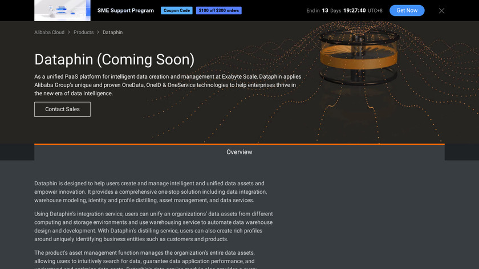
Task: Click the countdown timer 19:27:40
Action: tap(354, 10)
